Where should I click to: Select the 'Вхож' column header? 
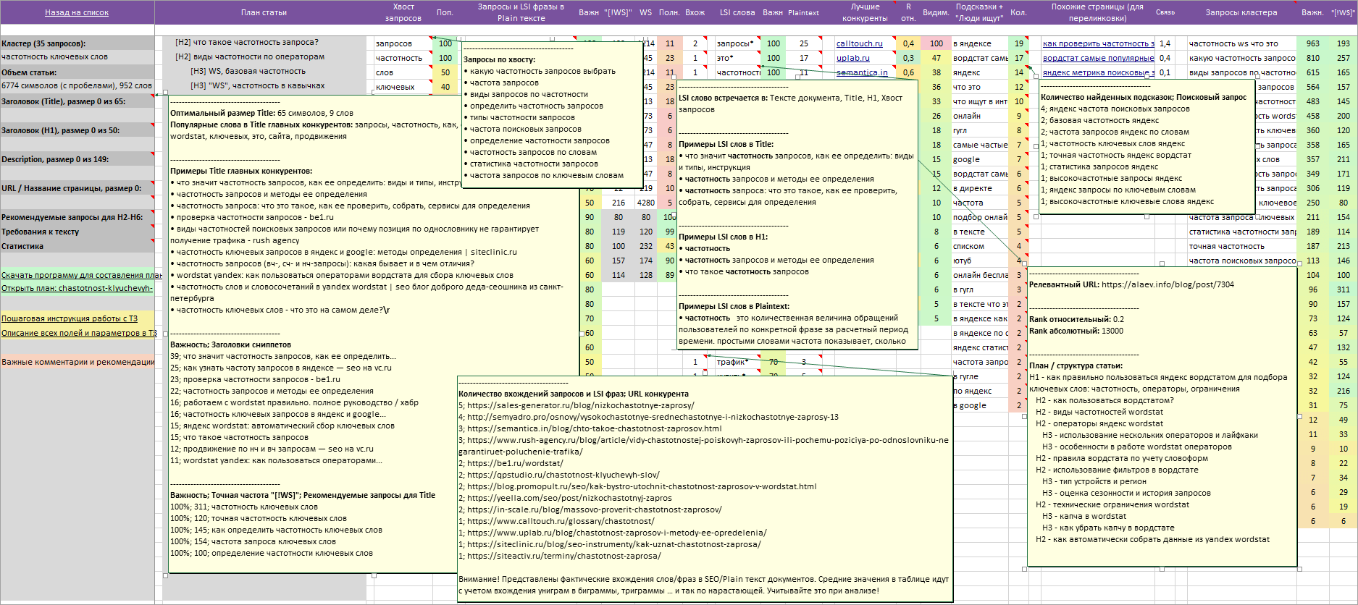[695, 12]
